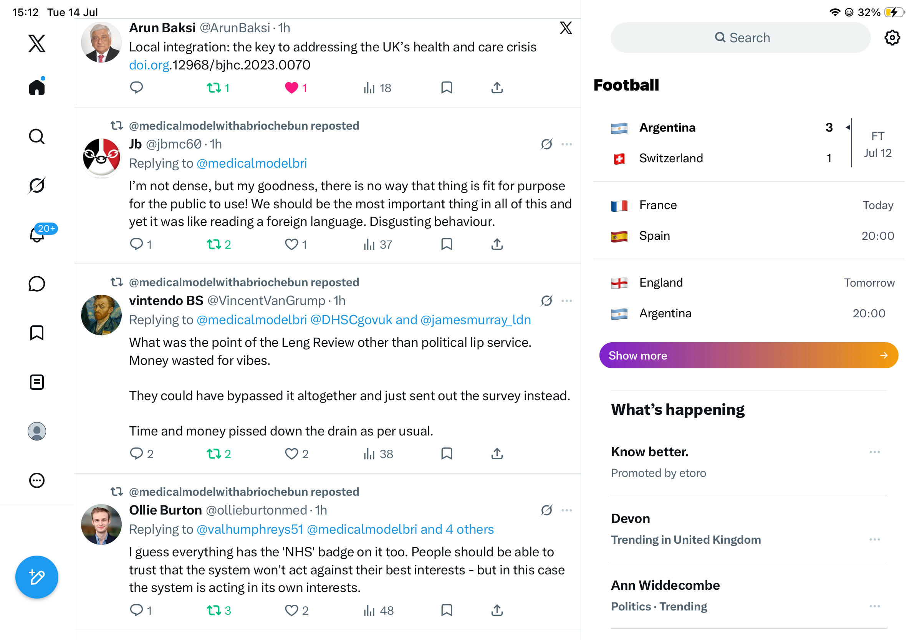The width and height of the screenshot is (917, 640).
Task: Toggle repost on Ollie Burton's post
Action: (214, 610)
